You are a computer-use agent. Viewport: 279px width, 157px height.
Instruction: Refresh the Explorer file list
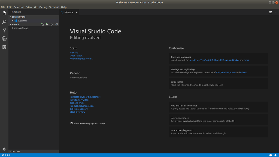tap(52, 24)
